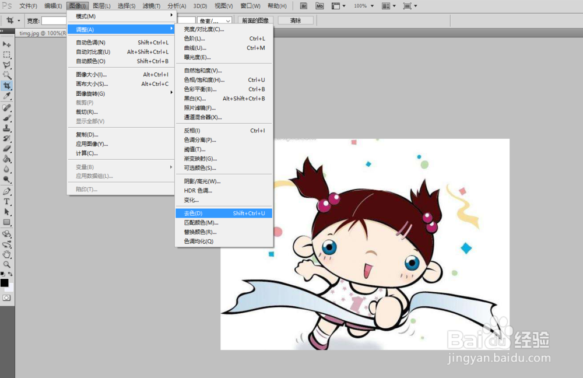
Task: Click the 宽度 input field
Action: (54, 21)
